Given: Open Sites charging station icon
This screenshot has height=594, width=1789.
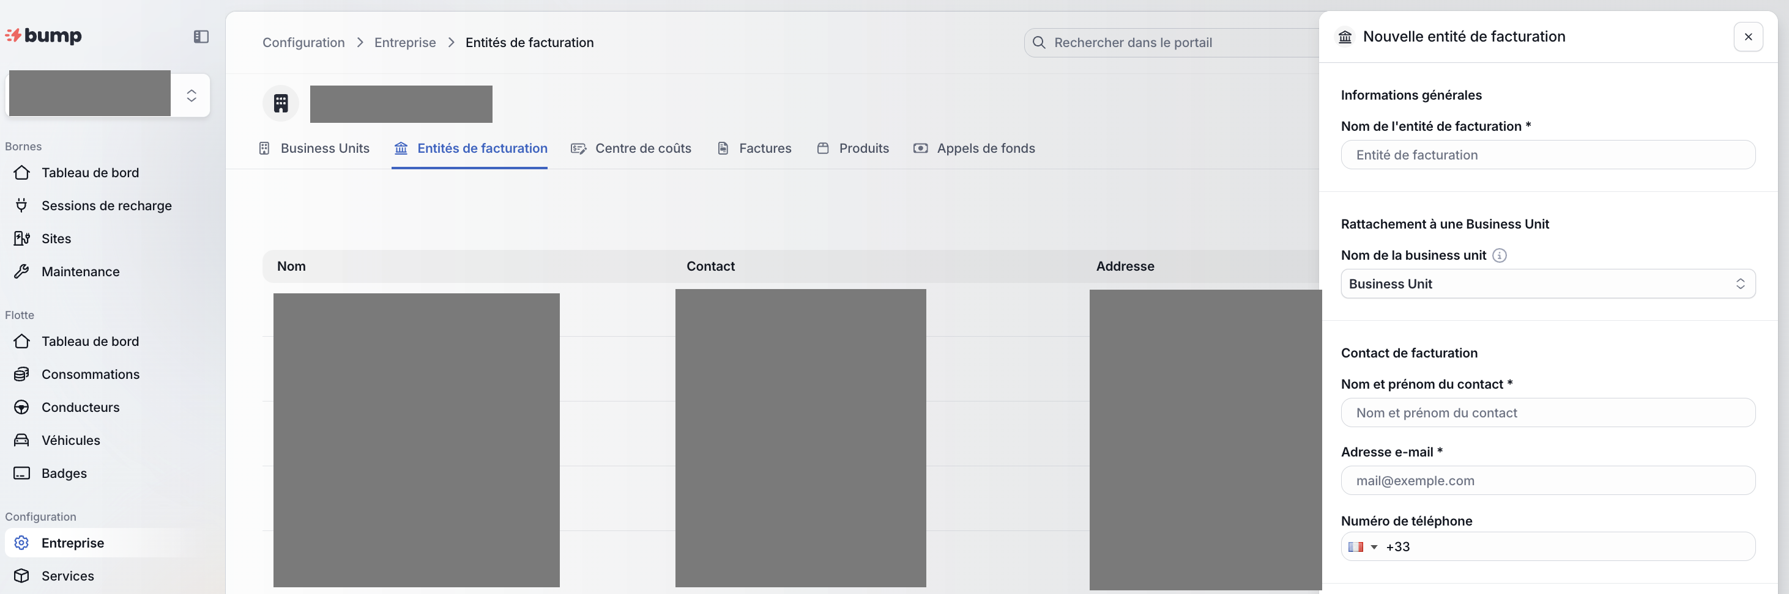Looking at the screenshot, I should (21, 239).
